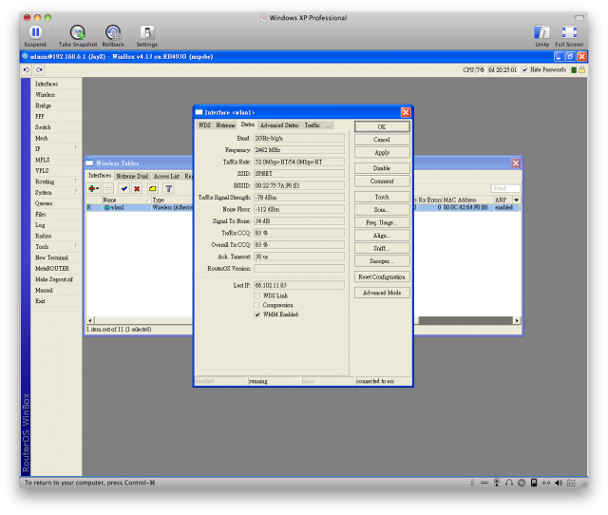Open the Snooper... tool
Image resolution: width=608 pixels, height=515 pixels.
(382, 261)
